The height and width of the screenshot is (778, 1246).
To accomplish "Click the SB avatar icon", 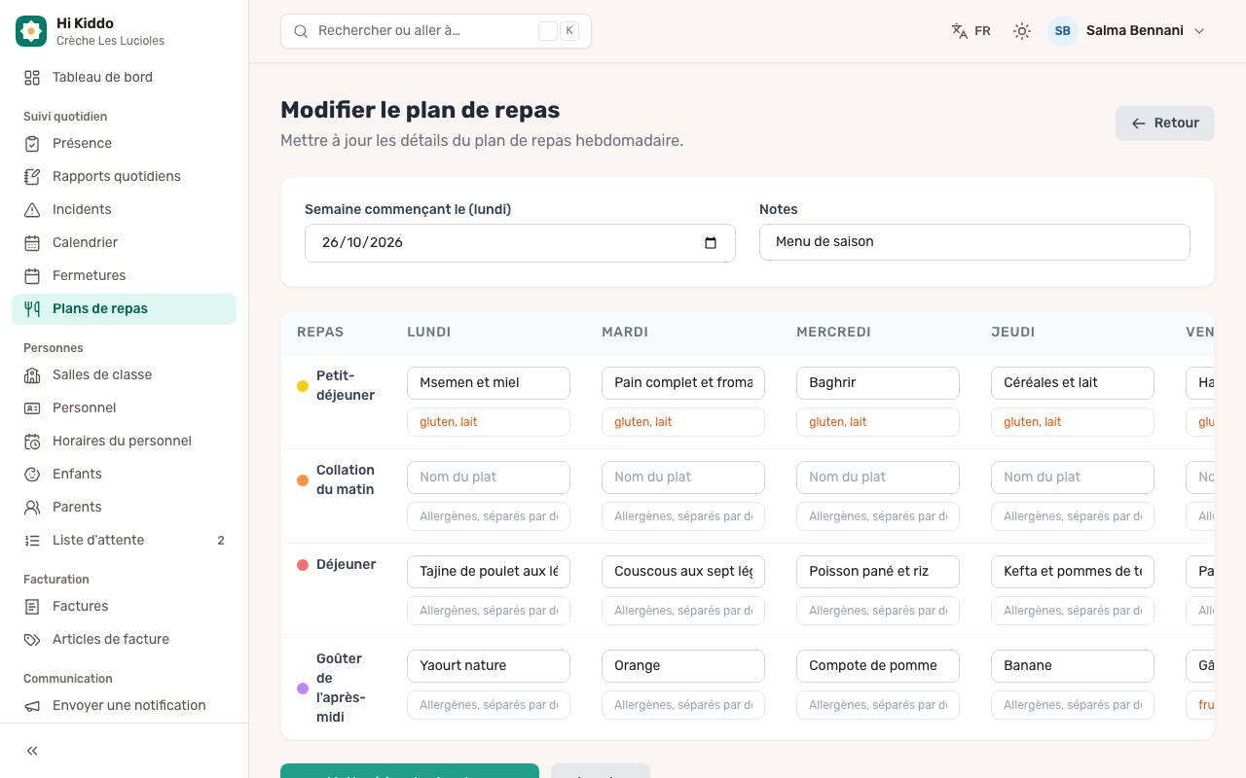I will pos(1063,31).
